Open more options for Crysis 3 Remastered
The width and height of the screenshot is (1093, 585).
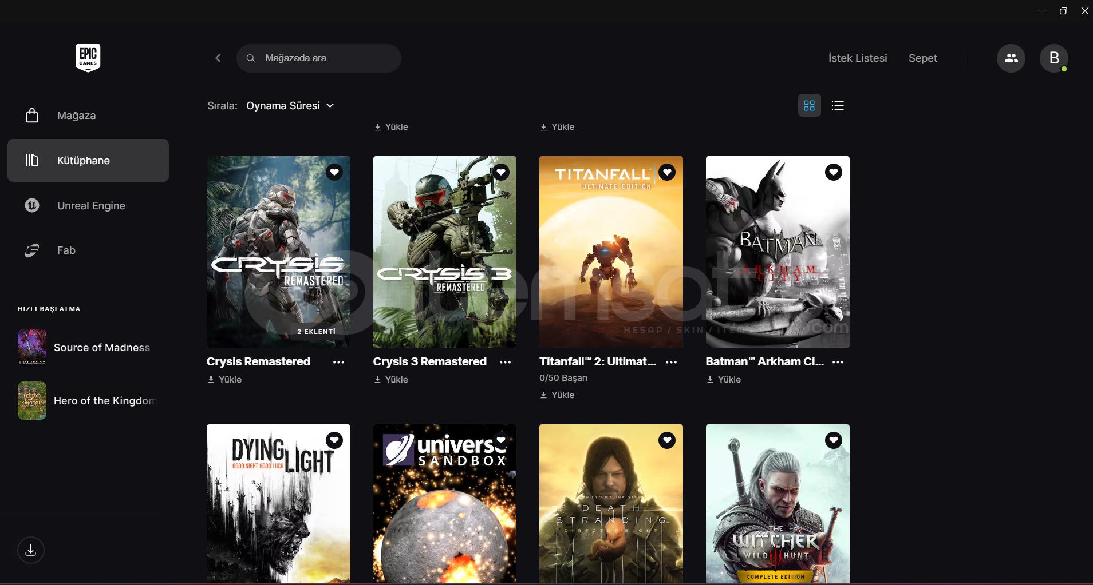[505, 362]
